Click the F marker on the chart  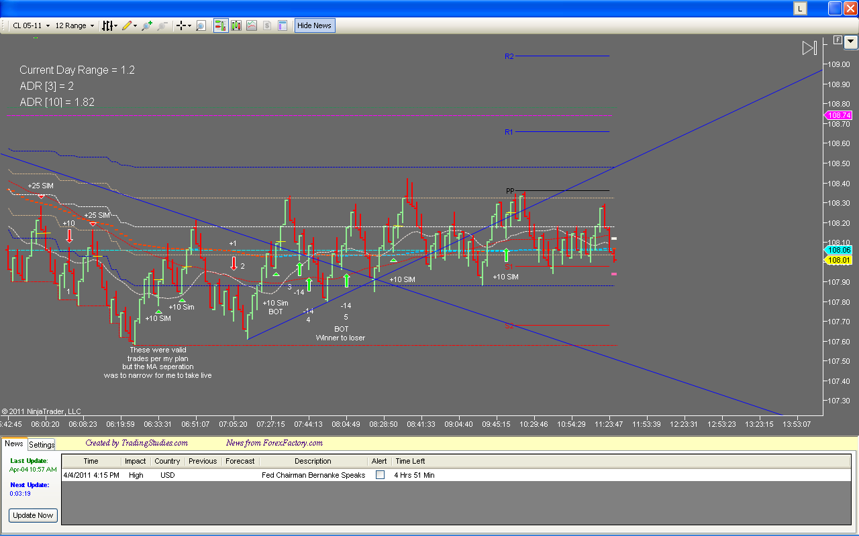[838, 40]
